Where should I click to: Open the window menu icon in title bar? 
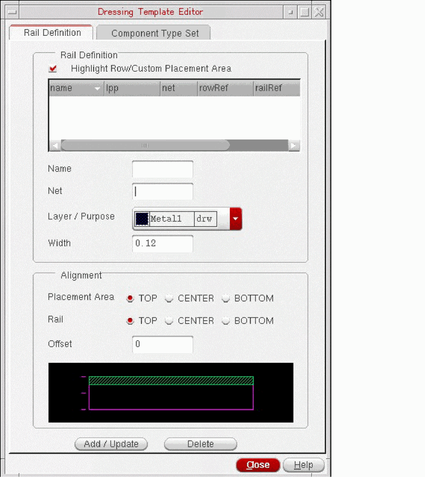click(x=12, y=12)
